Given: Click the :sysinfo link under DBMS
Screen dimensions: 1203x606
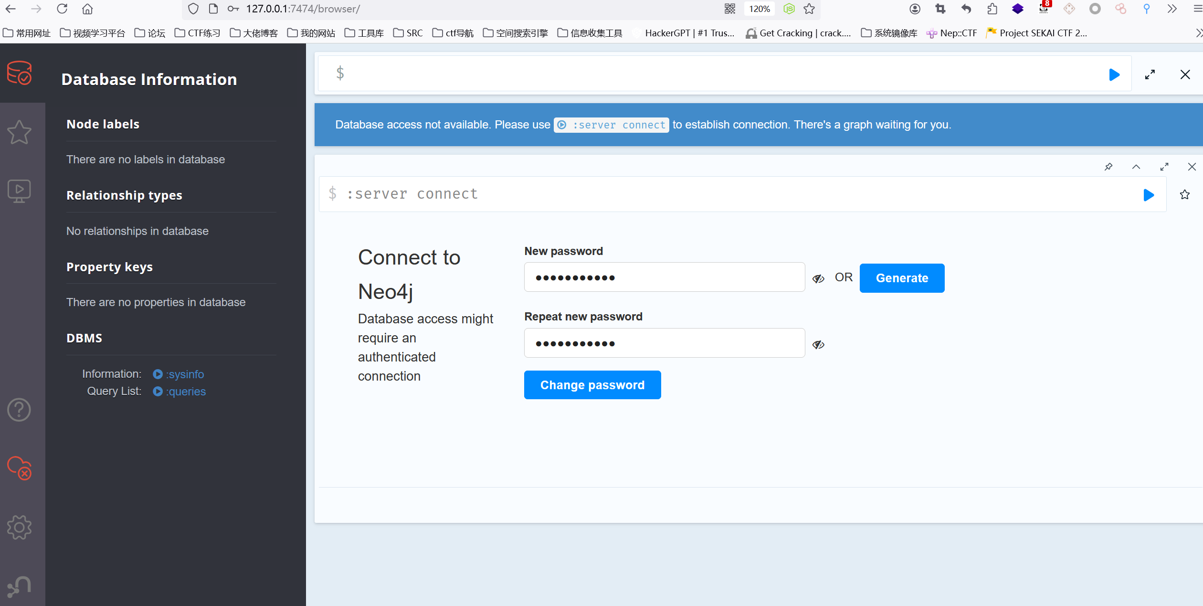Looking at the screenshot, I should (x=184, y=374).
